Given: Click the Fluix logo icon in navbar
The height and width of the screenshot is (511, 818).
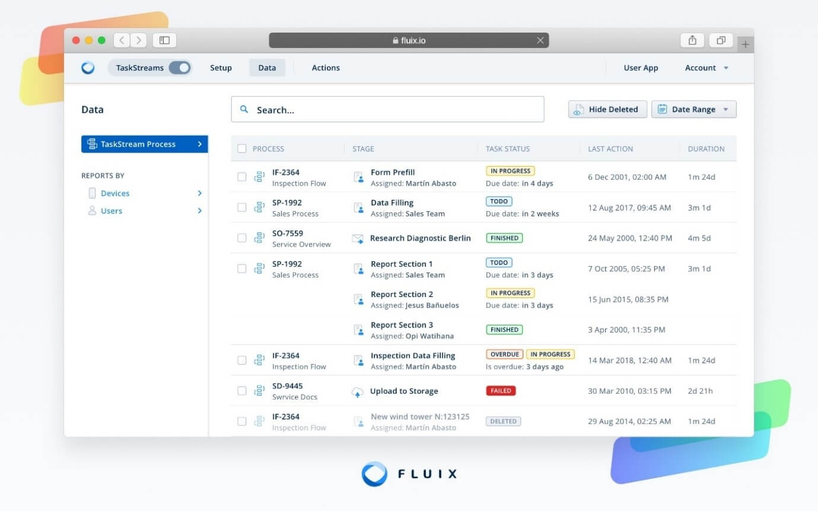Looking at the screenshot, I should pos(88,68).
